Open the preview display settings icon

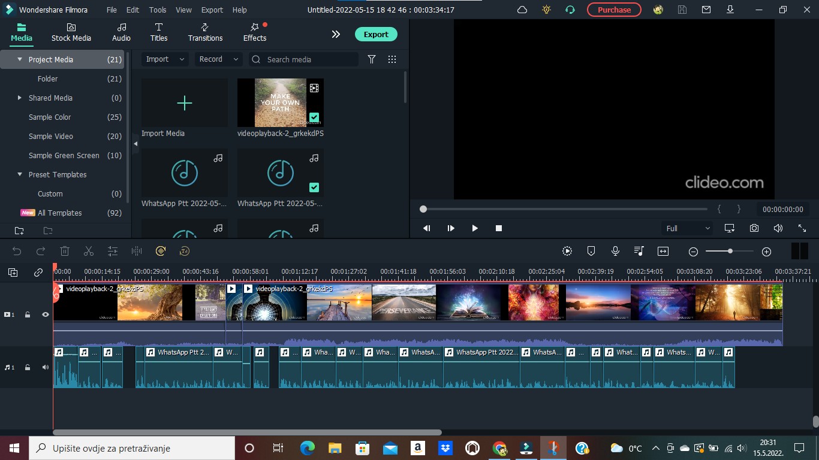coord(730,228)
